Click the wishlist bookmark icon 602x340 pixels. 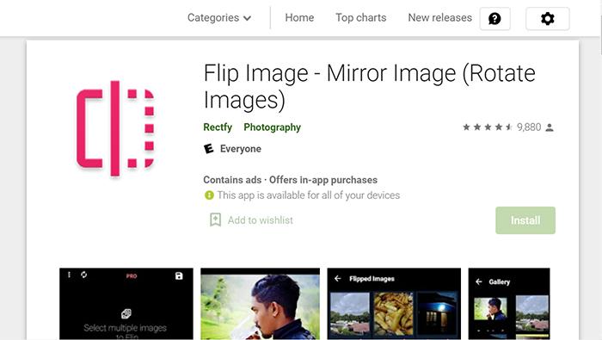pyautogui.click(x=215, y=219)
